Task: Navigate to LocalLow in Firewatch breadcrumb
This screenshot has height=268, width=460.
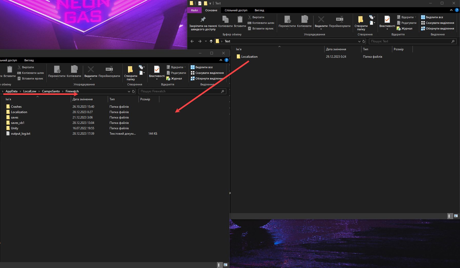Action: tap(30, 91)
